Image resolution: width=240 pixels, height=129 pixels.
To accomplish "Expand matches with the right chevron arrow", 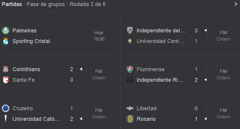I will coord(235,4).
